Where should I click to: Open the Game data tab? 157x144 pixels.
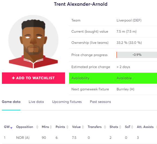tap(11, 102)
